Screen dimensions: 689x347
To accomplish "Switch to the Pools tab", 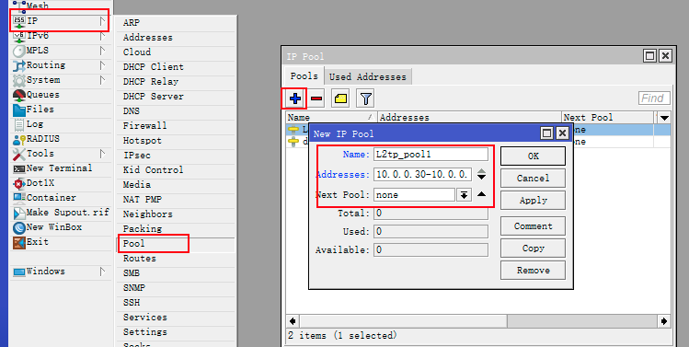I will [x=304, y=76].
